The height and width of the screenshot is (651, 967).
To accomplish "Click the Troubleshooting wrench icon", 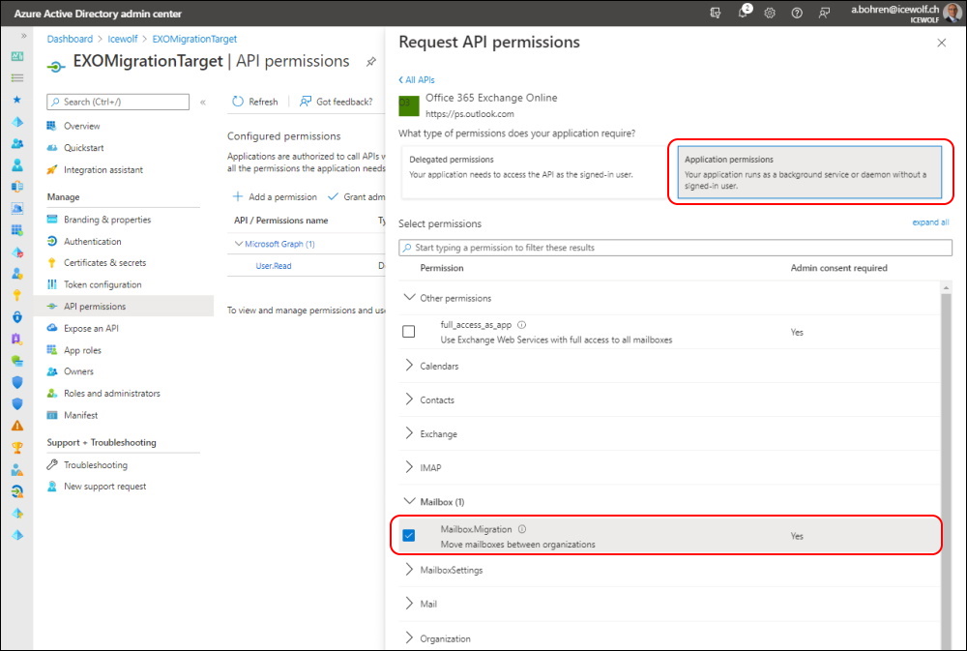I will [52, 464].
